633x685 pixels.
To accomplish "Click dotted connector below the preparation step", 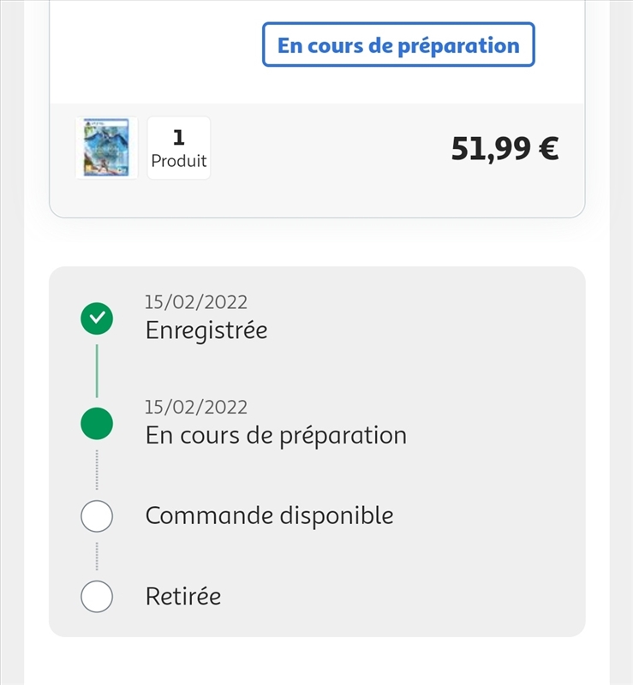I will pyautogui.click(x=97, y=469).
